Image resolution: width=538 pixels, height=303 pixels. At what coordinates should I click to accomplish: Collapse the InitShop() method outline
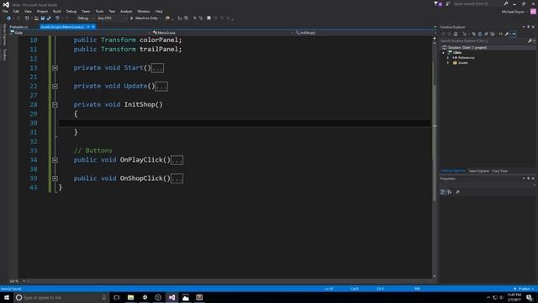pyautogui.click(x=55, y=104)
